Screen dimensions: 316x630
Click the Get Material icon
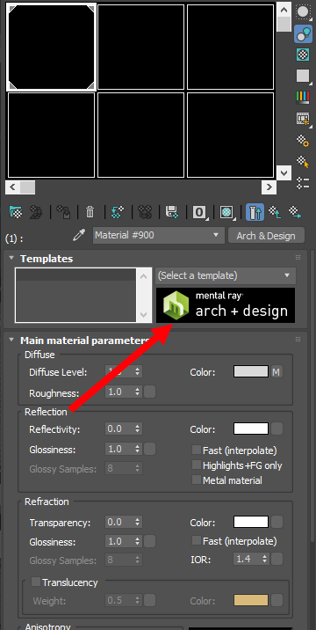point(16,211)
